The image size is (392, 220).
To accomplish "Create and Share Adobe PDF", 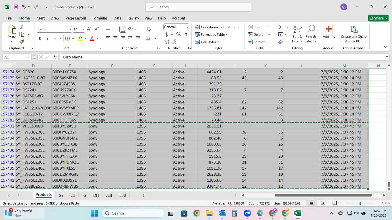I will pyautogui.click(x=354, y=34).
